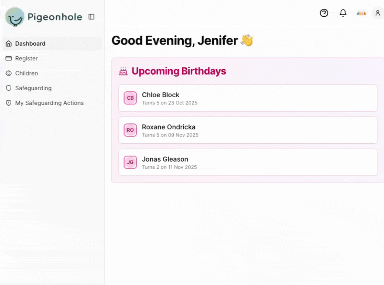
Task: Click the colorful organization logo icon
Action: click(361, 13)
